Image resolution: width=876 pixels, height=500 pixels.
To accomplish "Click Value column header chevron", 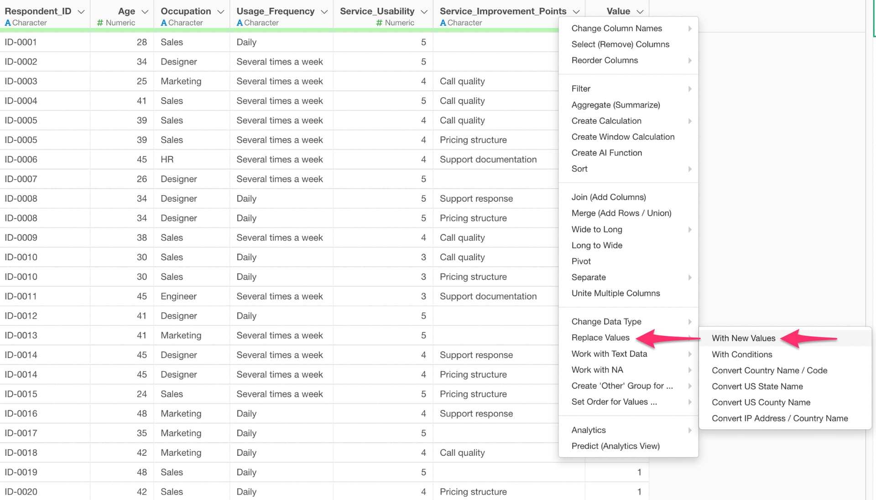I will point(640,11).
